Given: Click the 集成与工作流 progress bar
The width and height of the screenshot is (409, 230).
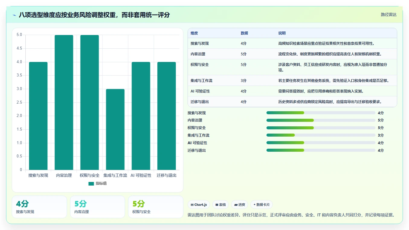Looking at the screenshot, I should click(321, 135).
